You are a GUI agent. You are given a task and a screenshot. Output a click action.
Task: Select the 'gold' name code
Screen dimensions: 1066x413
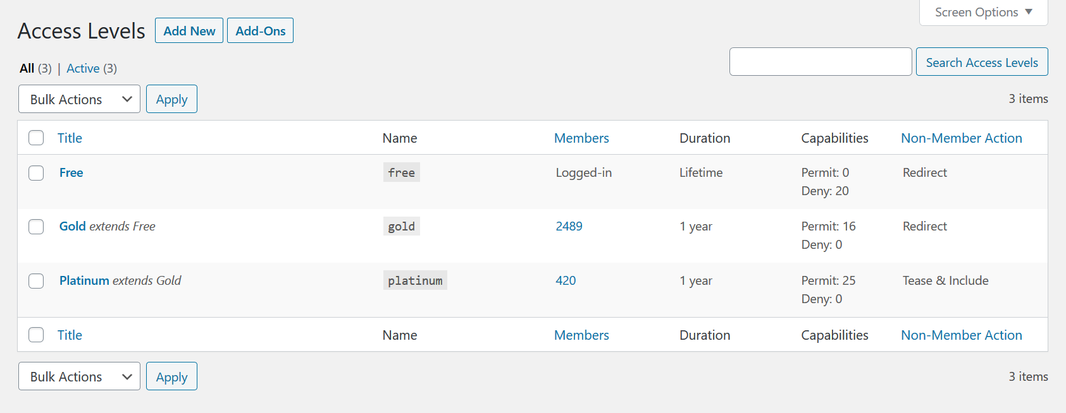pyautogui.click(x=401, y=226)
